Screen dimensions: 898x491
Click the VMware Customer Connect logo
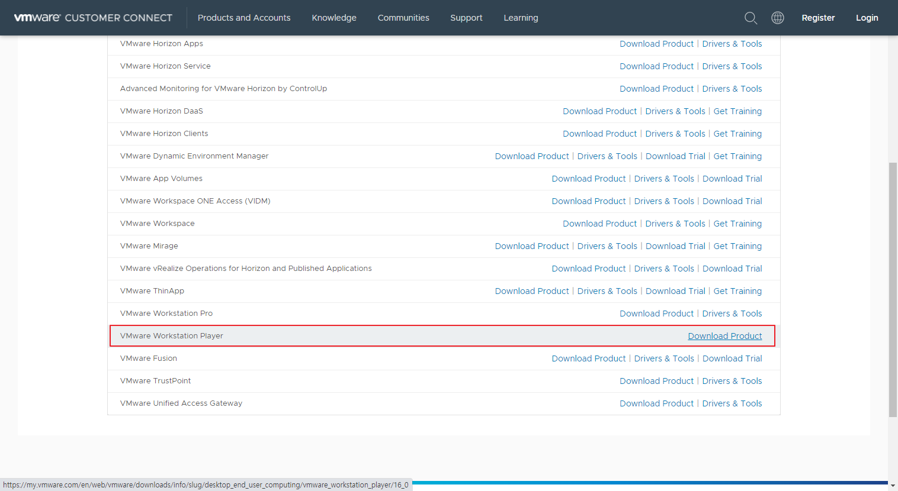click(x=93, y=18)
